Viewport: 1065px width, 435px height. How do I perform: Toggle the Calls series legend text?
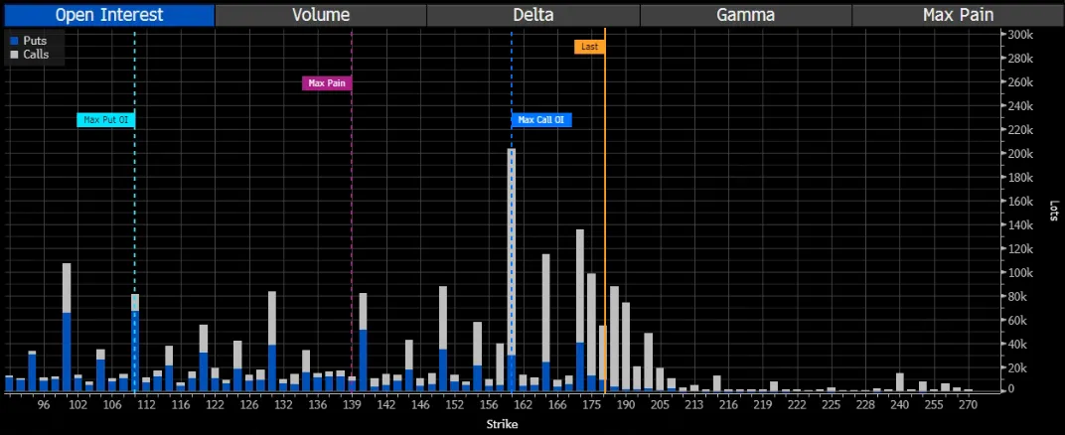[x=36, y=55]
